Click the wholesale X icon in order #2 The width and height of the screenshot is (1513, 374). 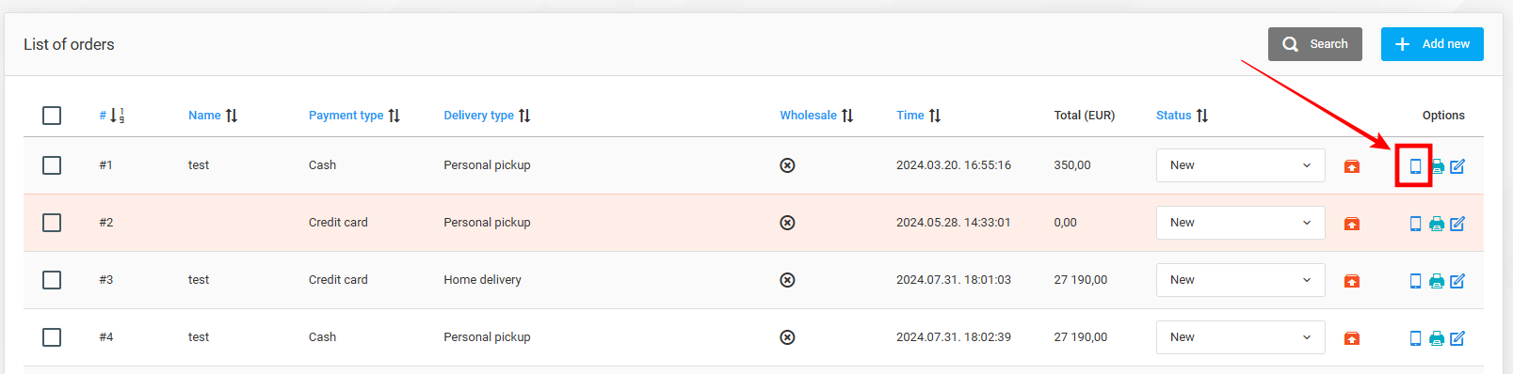(x=788, y=223)
